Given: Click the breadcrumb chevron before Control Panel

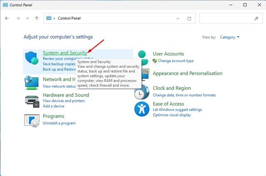Looking at the screenshot, I should (x=54, y=18).
